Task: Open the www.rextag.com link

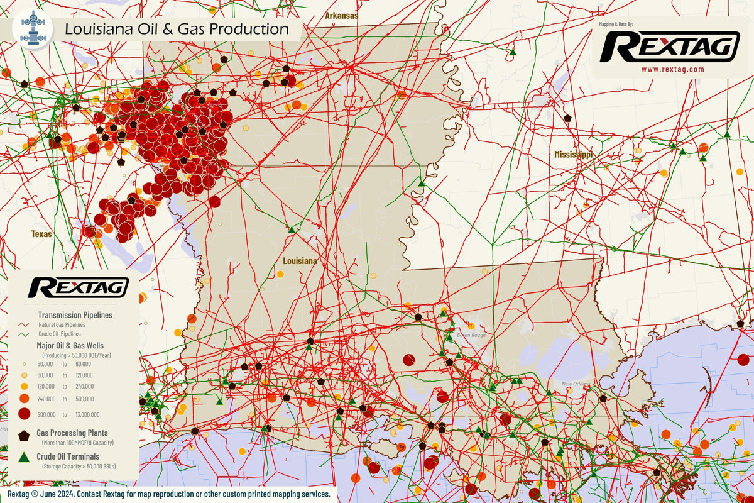Action: tap(672, 69)
